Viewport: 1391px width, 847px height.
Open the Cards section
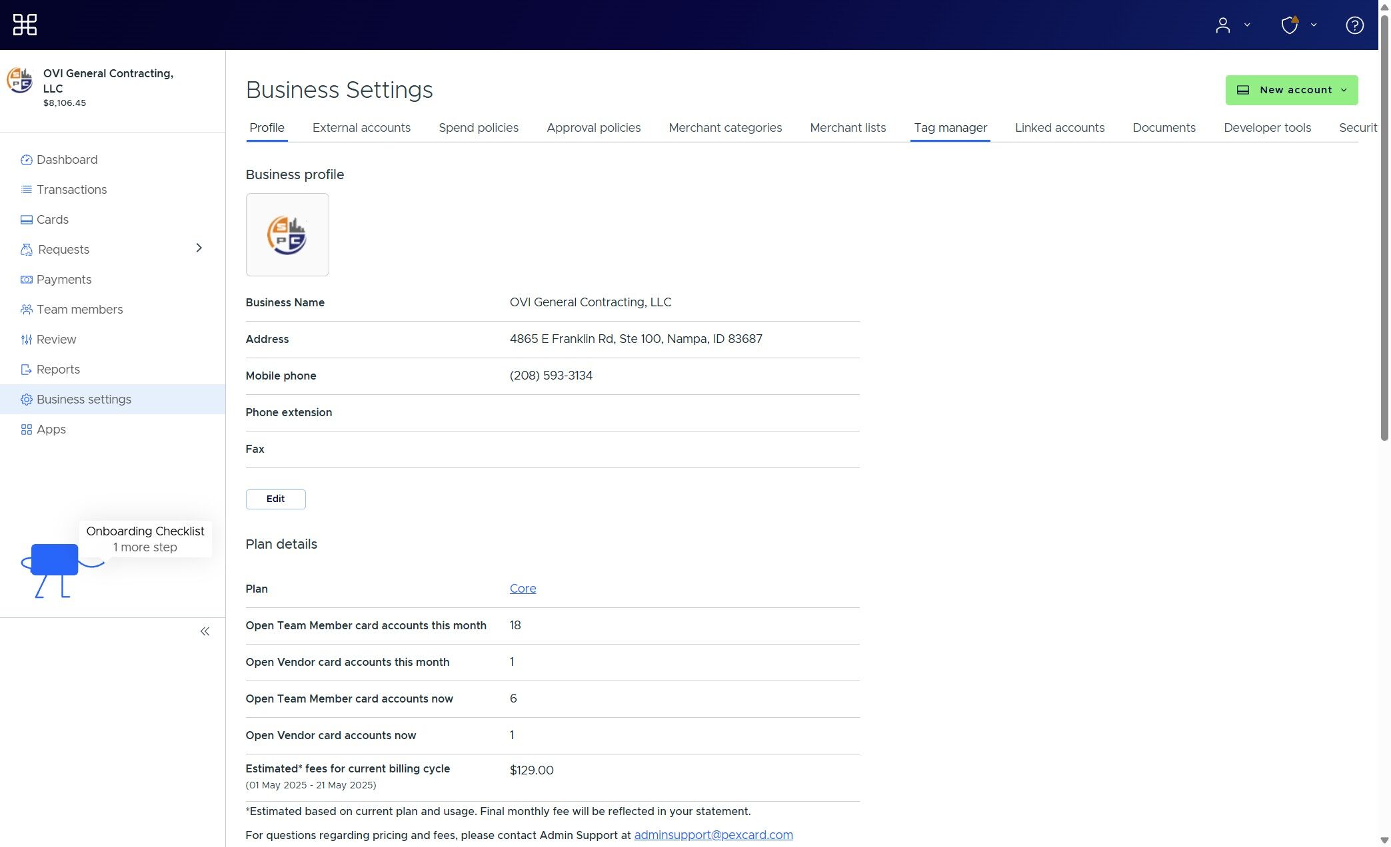52,219
